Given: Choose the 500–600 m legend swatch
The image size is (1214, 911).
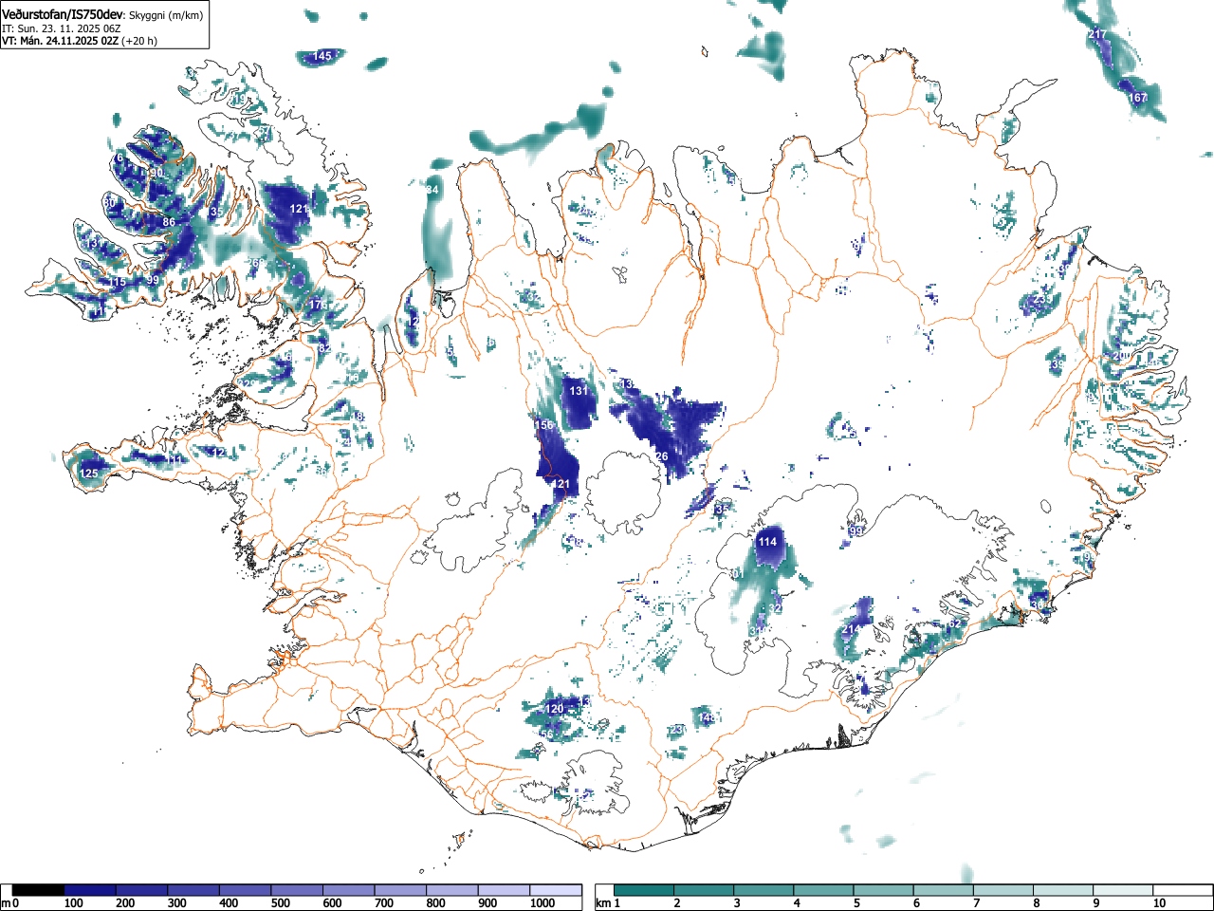Looking at the screenshot, I should pyautogui.click(x=297, y=890).
